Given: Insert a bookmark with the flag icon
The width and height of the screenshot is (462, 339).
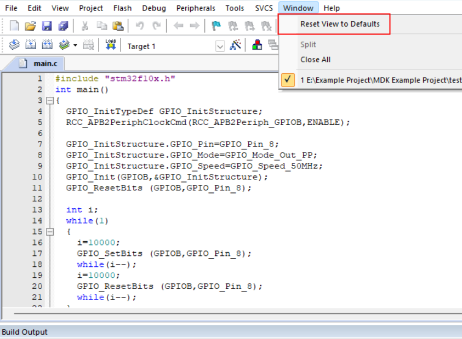Looking at the screenshot, I should [x=216, y=26].
